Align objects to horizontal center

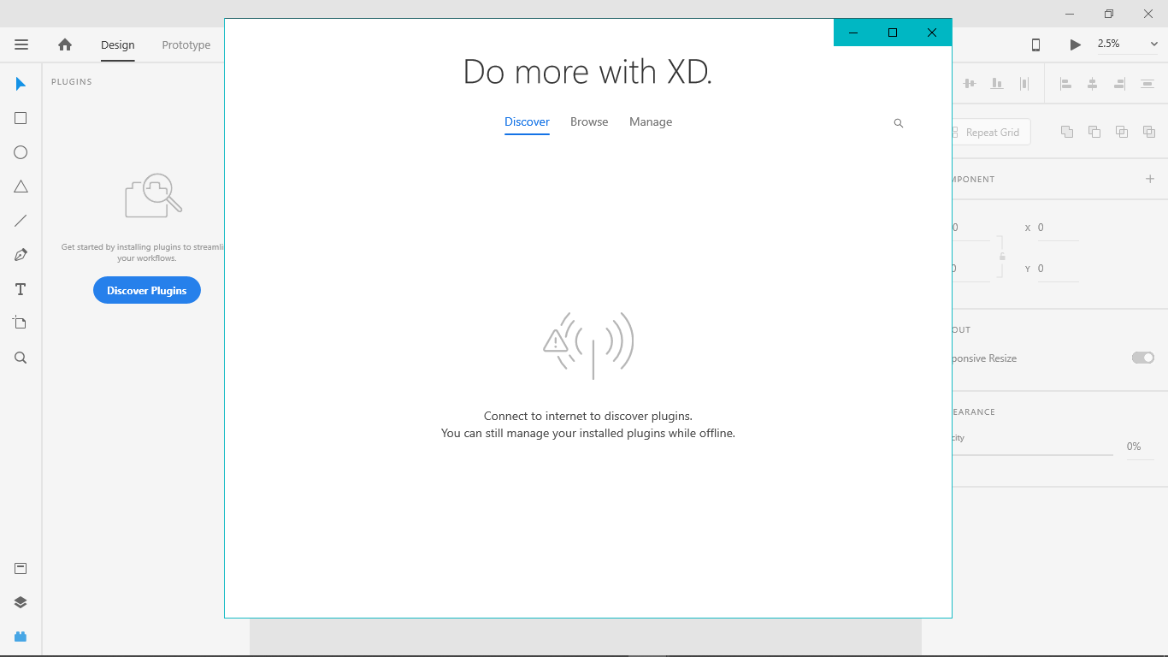click(1092, 83)
